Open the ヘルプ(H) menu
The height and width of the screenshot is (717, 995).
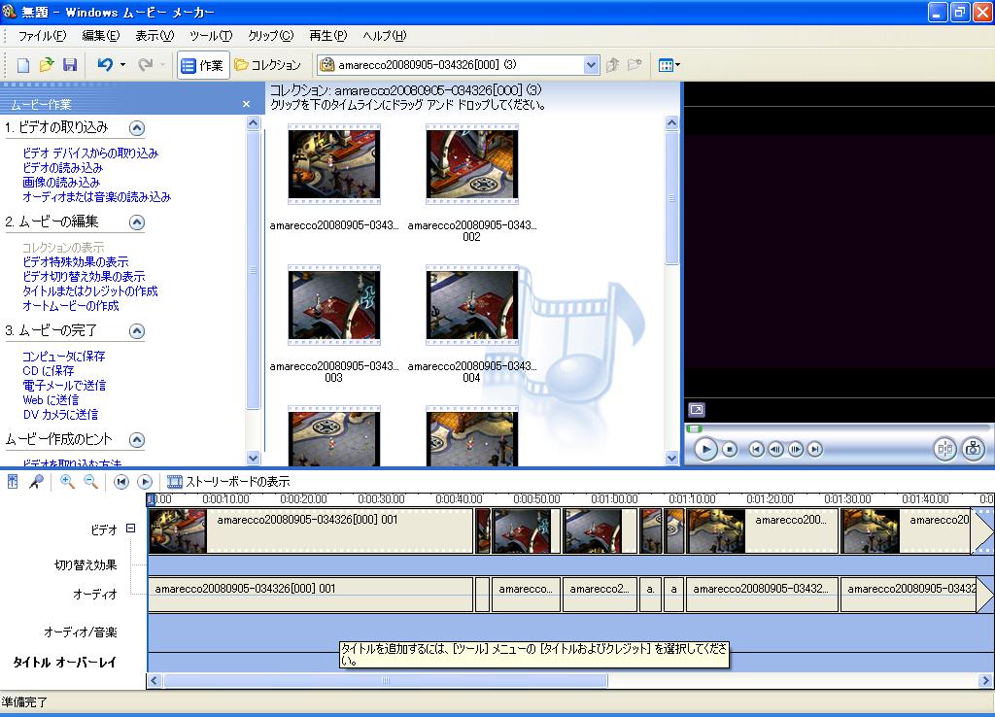tap(385, 36)
